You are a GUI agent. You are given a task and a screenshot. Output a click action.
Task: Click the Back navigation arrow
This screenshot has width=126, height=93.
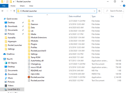click(x=3, y=11)
